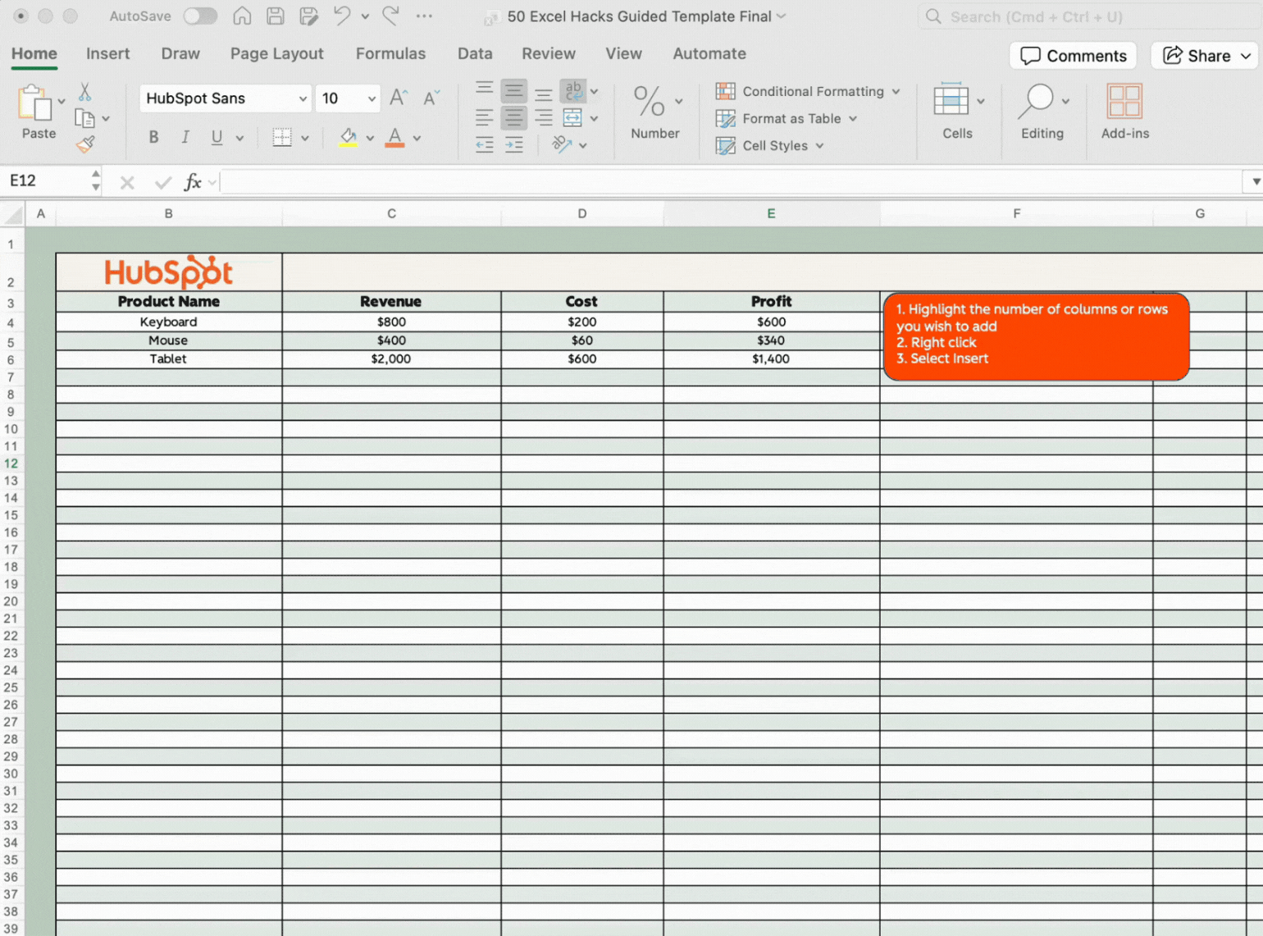Click the Underline icon

(x=217, y=137)
